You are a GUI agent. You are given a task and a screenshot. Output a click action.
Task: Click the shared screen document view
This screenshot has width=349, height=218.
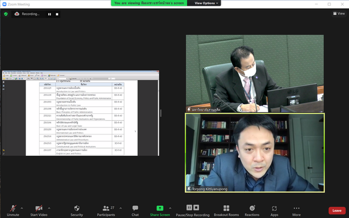[81, 113]
